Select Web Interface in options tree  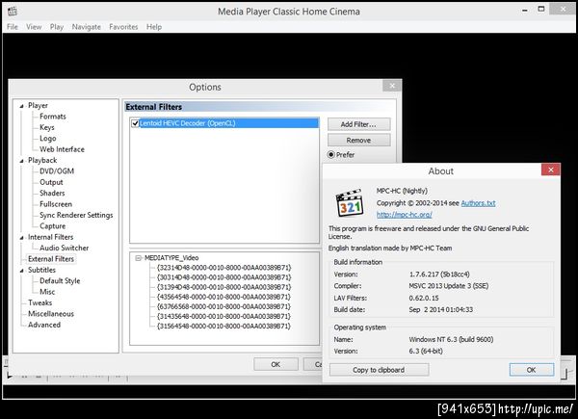coord(62,149)
